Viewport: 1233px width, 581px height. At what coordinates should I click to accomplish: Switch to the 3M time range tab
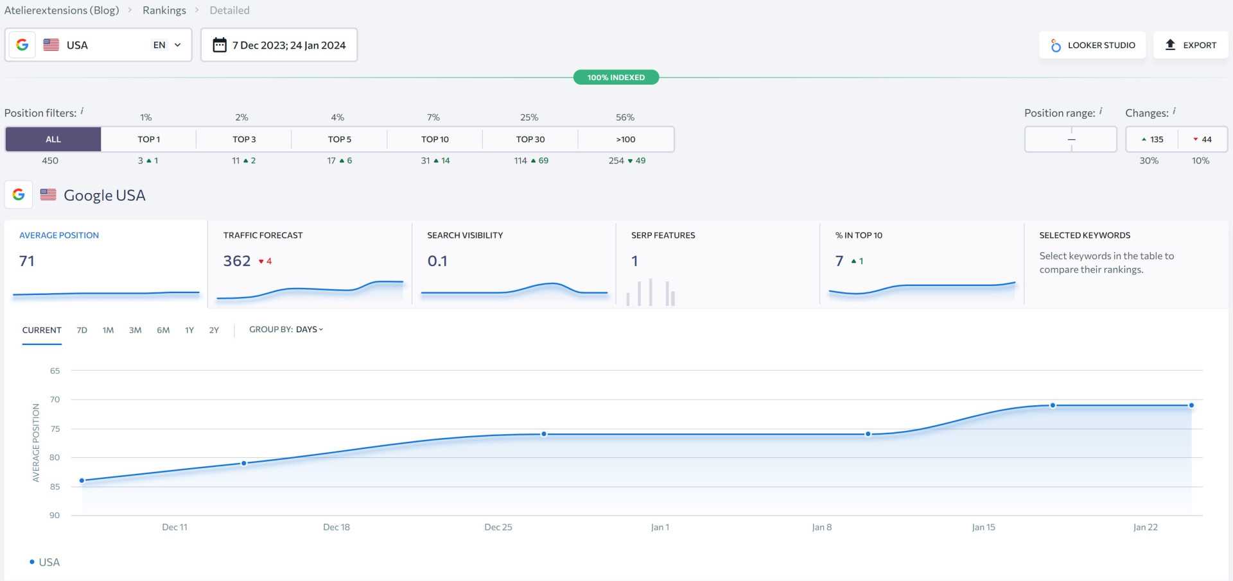click(135, 330)
